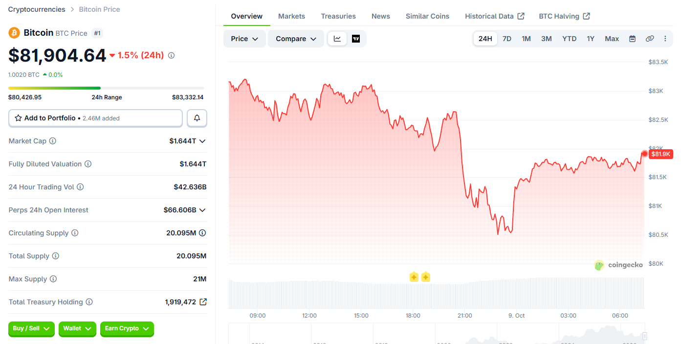Click Add to Portfolio button
Screen dimensions: 681x344
click(x=95, y=118)
